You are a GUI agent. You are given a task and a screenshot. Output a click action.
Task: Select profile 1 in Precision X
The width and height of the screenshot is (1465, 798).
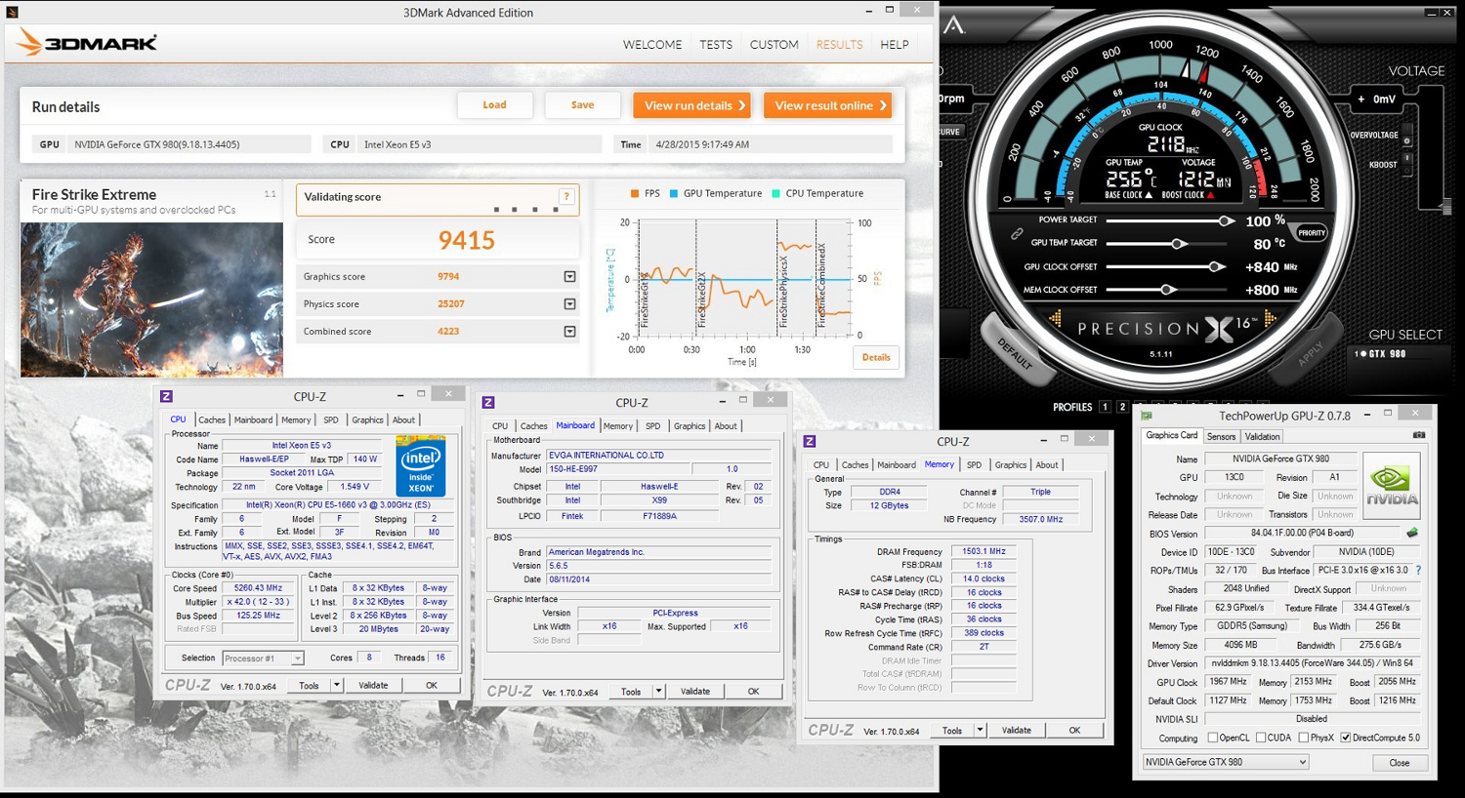(1105, 407)
